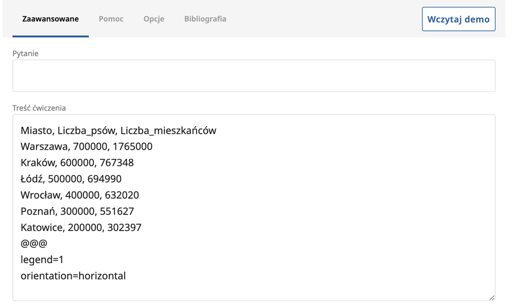Click the Katowice row in the textarea
The image size is (513, 308).
(x=81, y=227)
